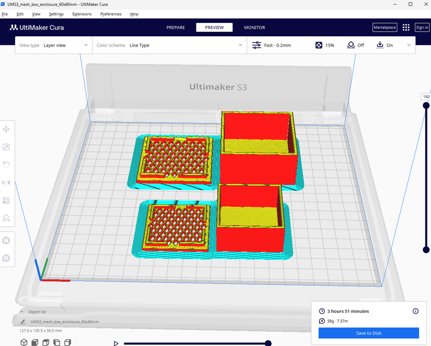431x346 pixels.
Task: Open the Preferences menu
Action: tap(111, 14)
